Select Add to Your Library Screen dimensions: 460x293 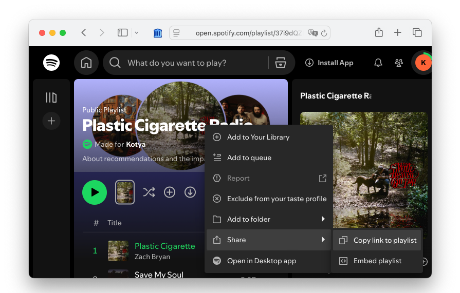pos(269,137)
